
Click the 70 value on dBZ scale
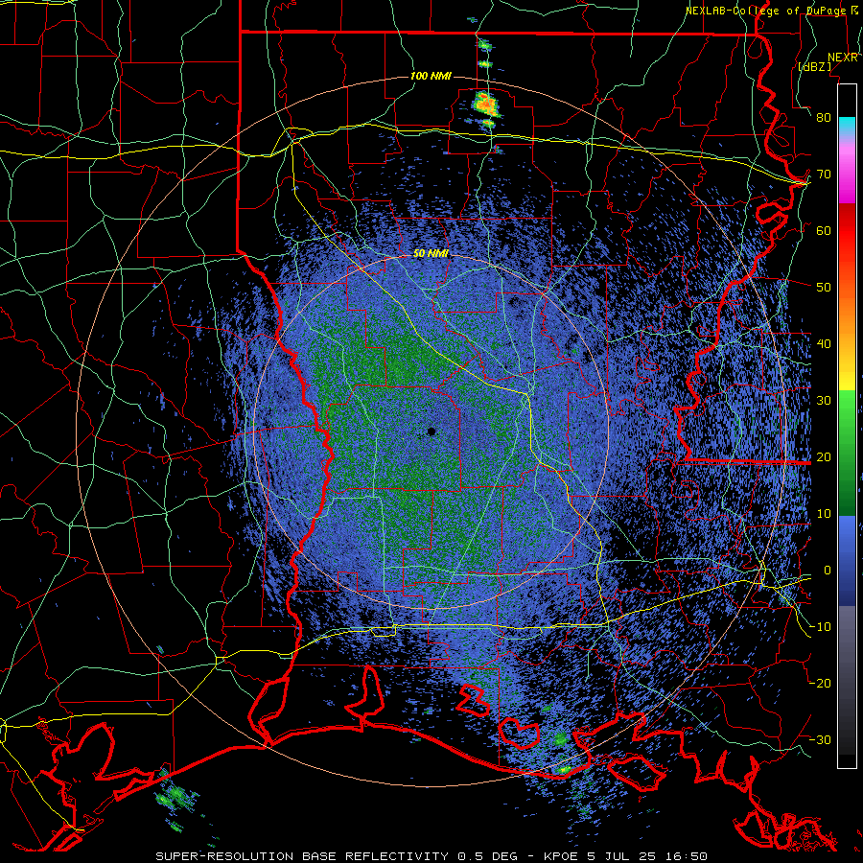tap(824, 175)
